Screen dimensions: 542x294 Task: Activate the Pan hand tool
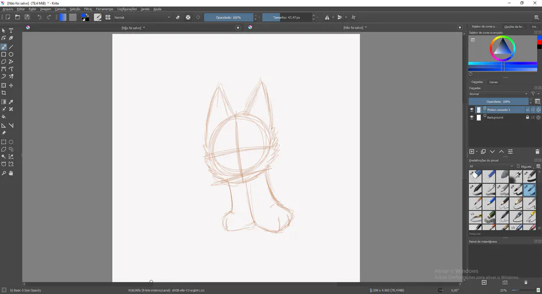11,173
